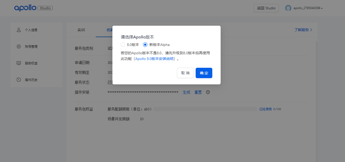The height and width of the screenshot is (162, 345).
Task: Click the Apollo Studio logo
Action: click(x=33, y=8)
